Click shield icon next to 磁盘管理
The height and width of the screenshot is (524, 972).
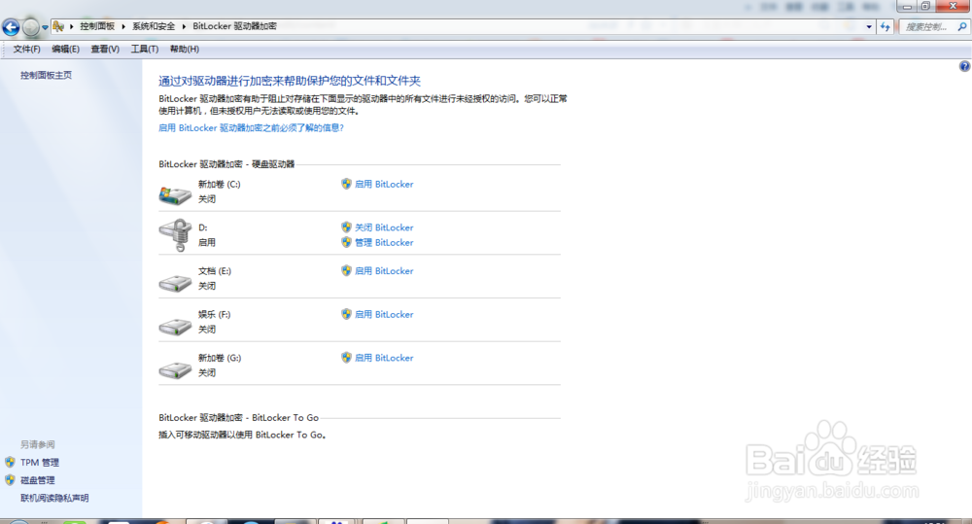coord(10,480)
